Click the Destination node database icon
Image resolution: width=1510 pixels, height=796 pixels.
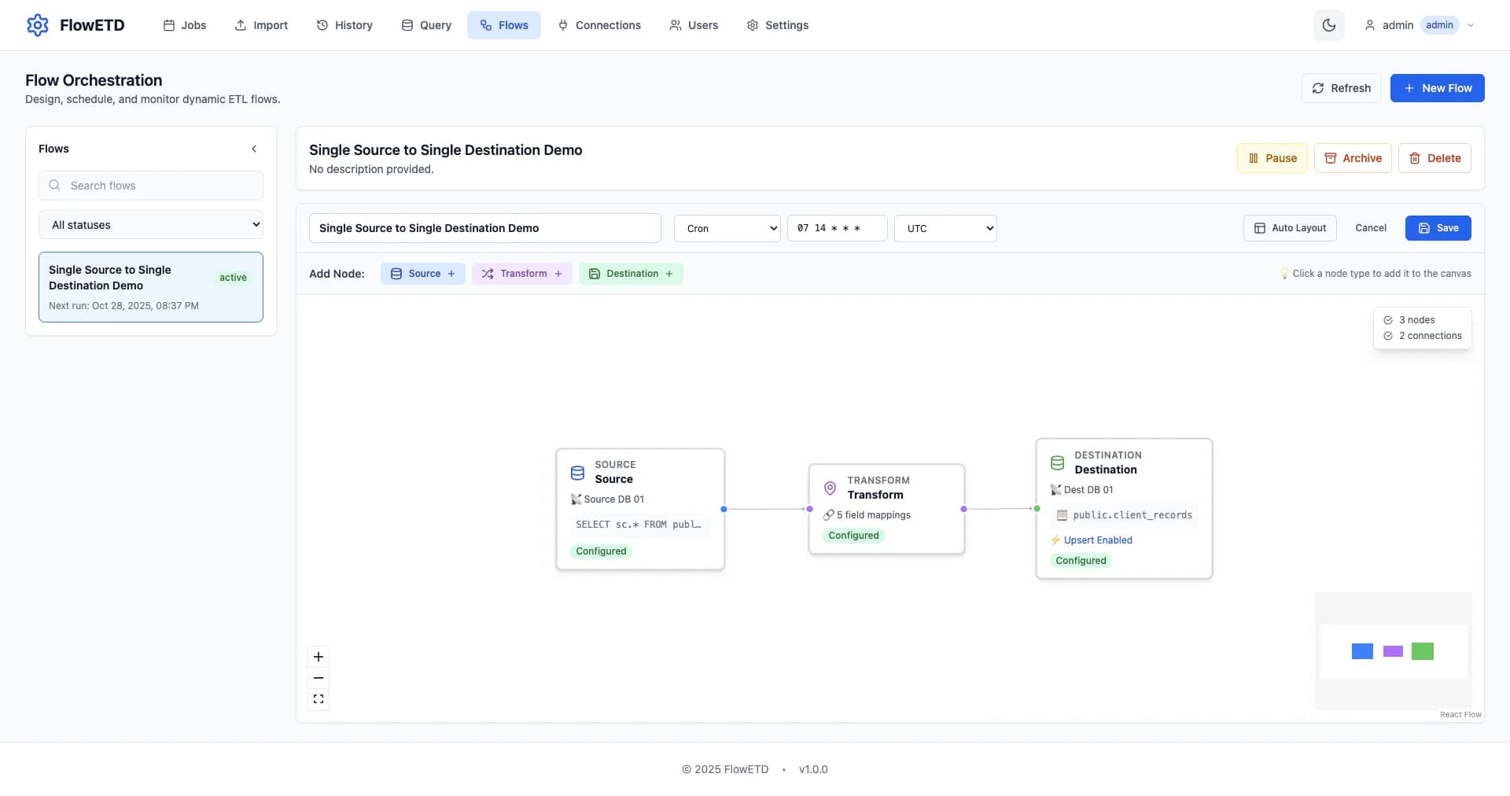pos(1058,463)
